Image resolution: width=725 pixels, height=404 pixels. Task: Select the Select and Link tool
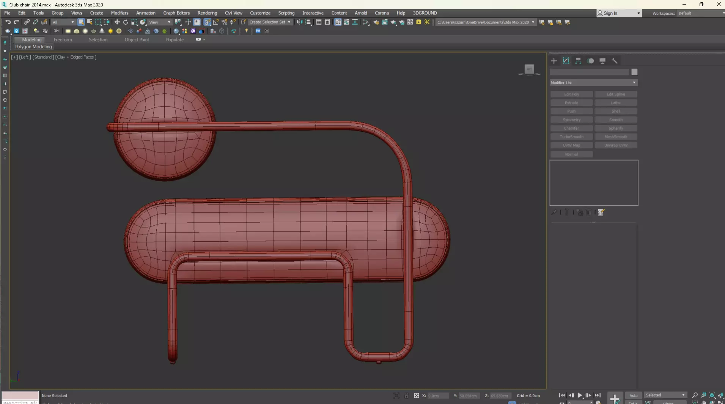coord(27,22)
